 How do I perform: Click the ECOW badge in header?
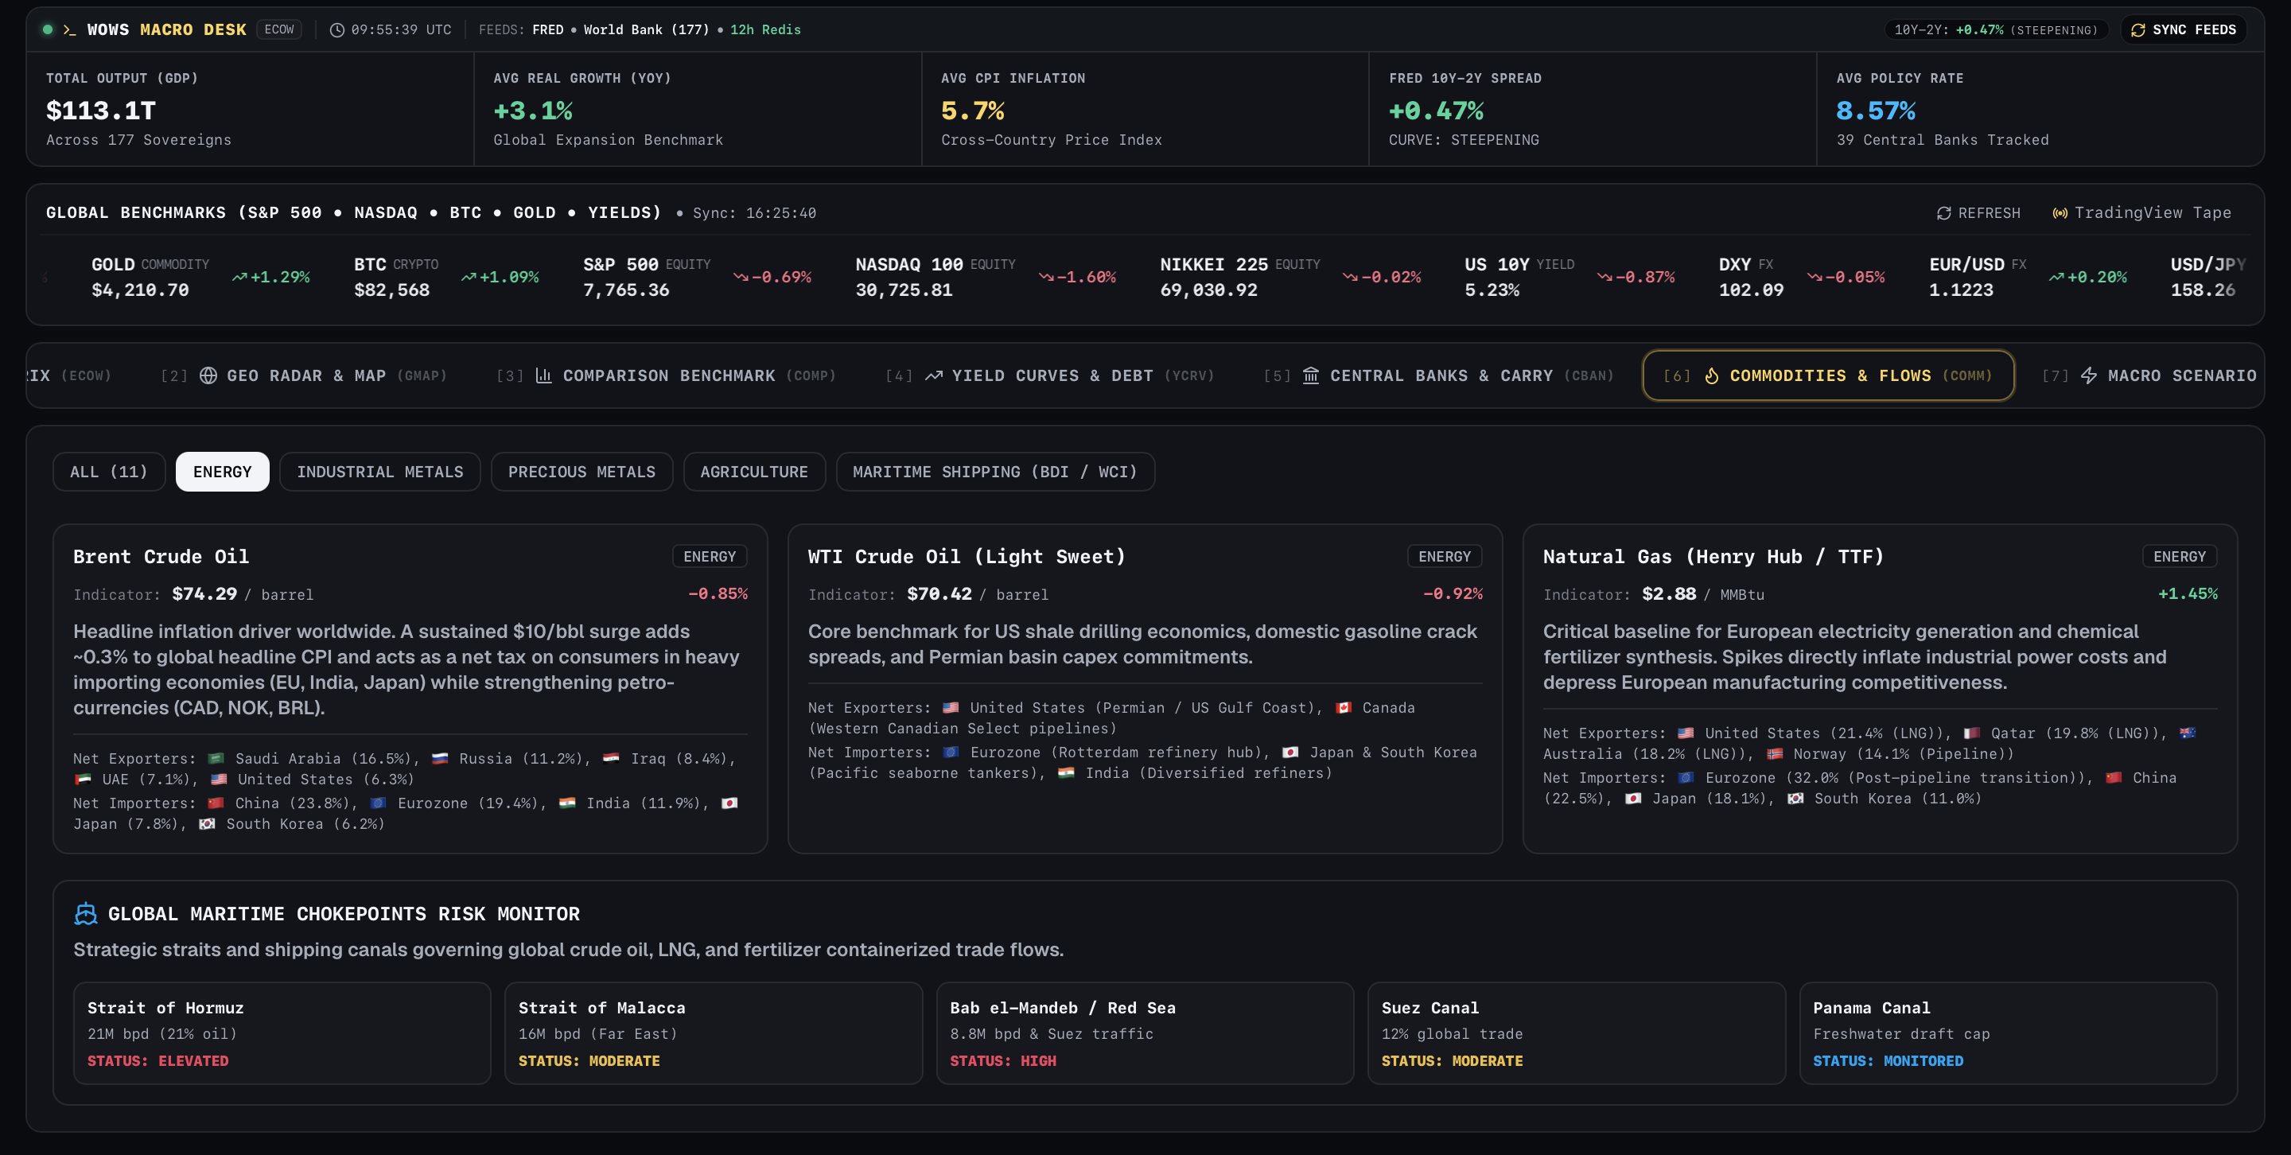click(279, 29)
